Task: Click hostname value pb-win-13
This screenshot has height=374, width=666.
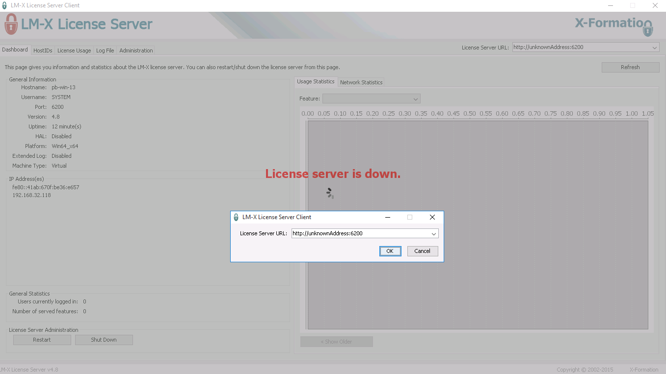Action: click(x=63, y=87)
